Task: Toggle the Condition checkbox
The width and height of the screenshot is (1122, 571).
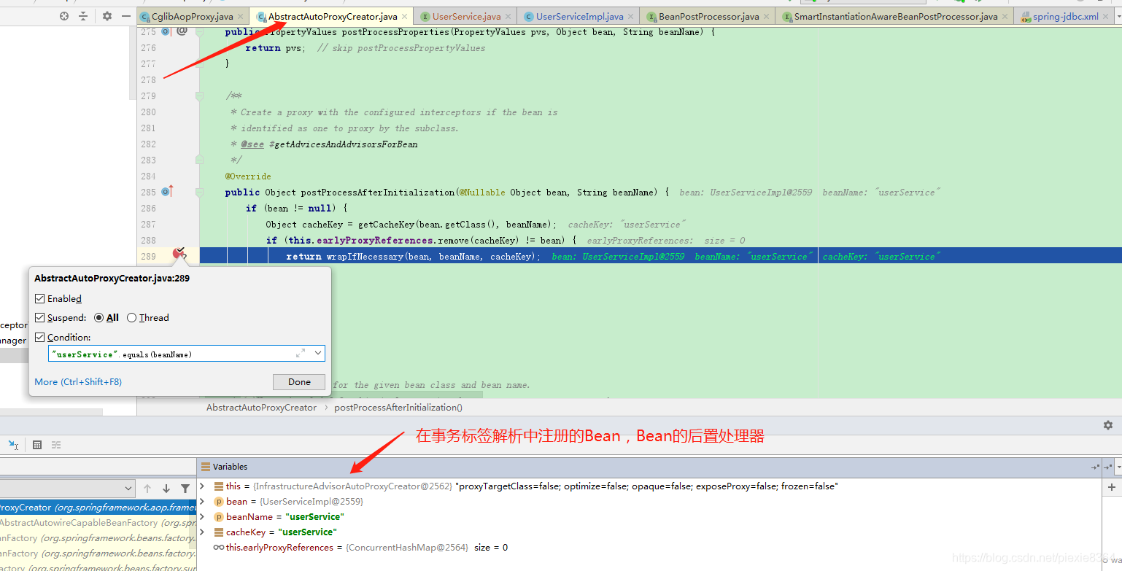Action: click(40, 338)
